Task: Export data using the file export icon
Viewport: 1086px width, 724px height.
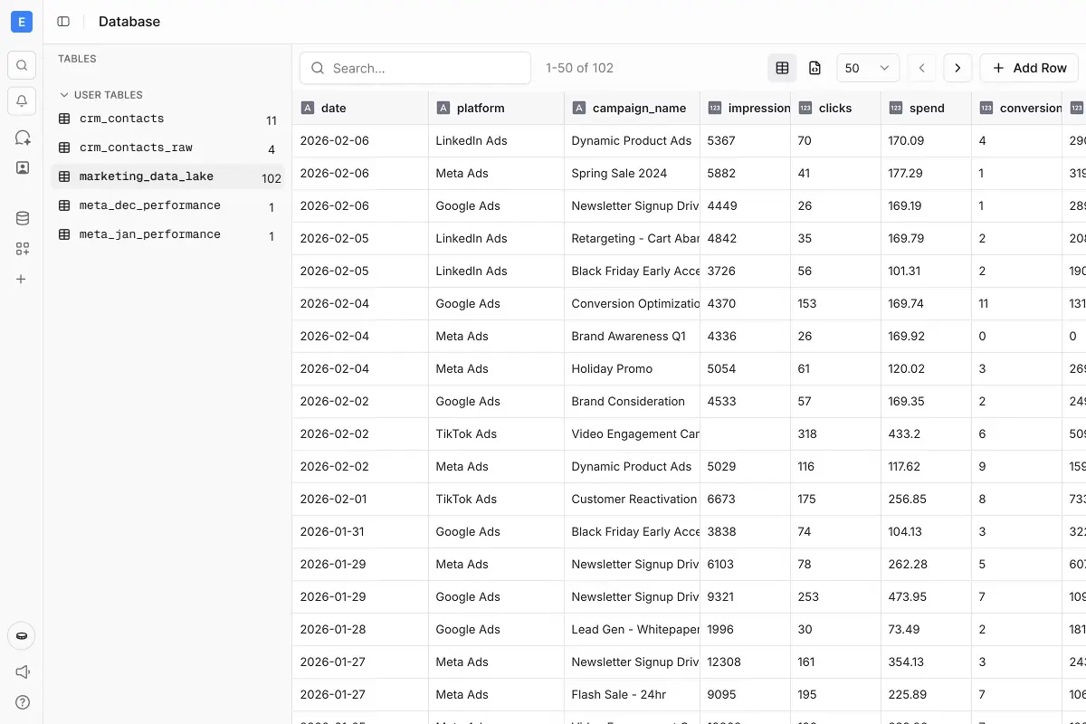Action: pos(814,68)
